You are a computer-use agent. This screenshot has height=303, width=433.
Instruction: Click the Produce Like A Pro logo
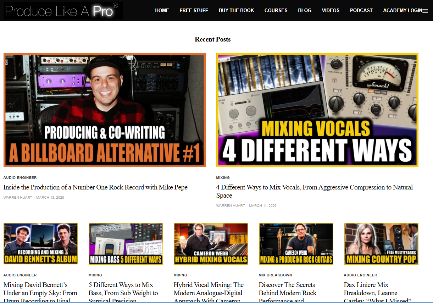click(63, 11)
